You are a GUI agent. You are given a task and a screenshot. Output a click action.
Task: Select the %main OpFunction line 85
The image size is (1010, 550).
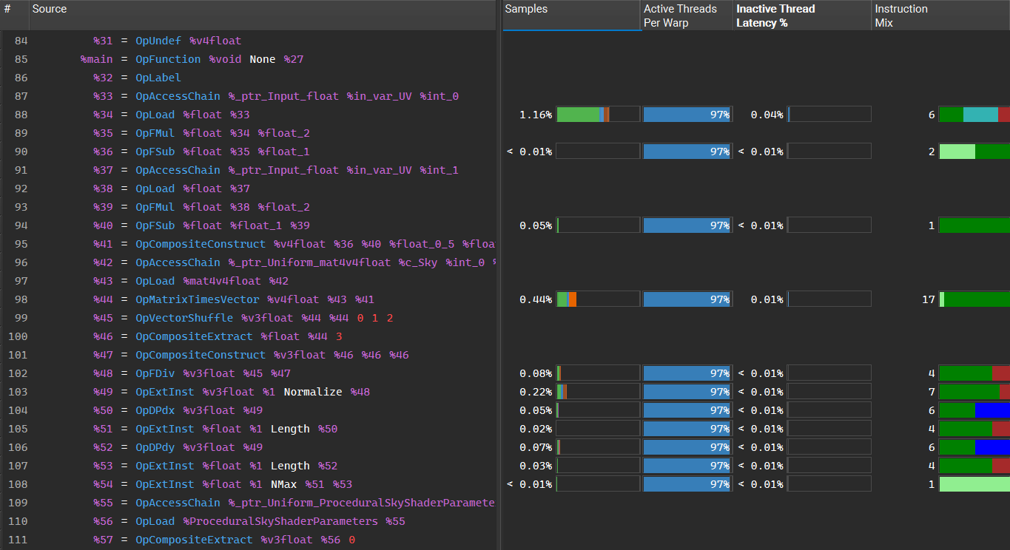[248, 59]
